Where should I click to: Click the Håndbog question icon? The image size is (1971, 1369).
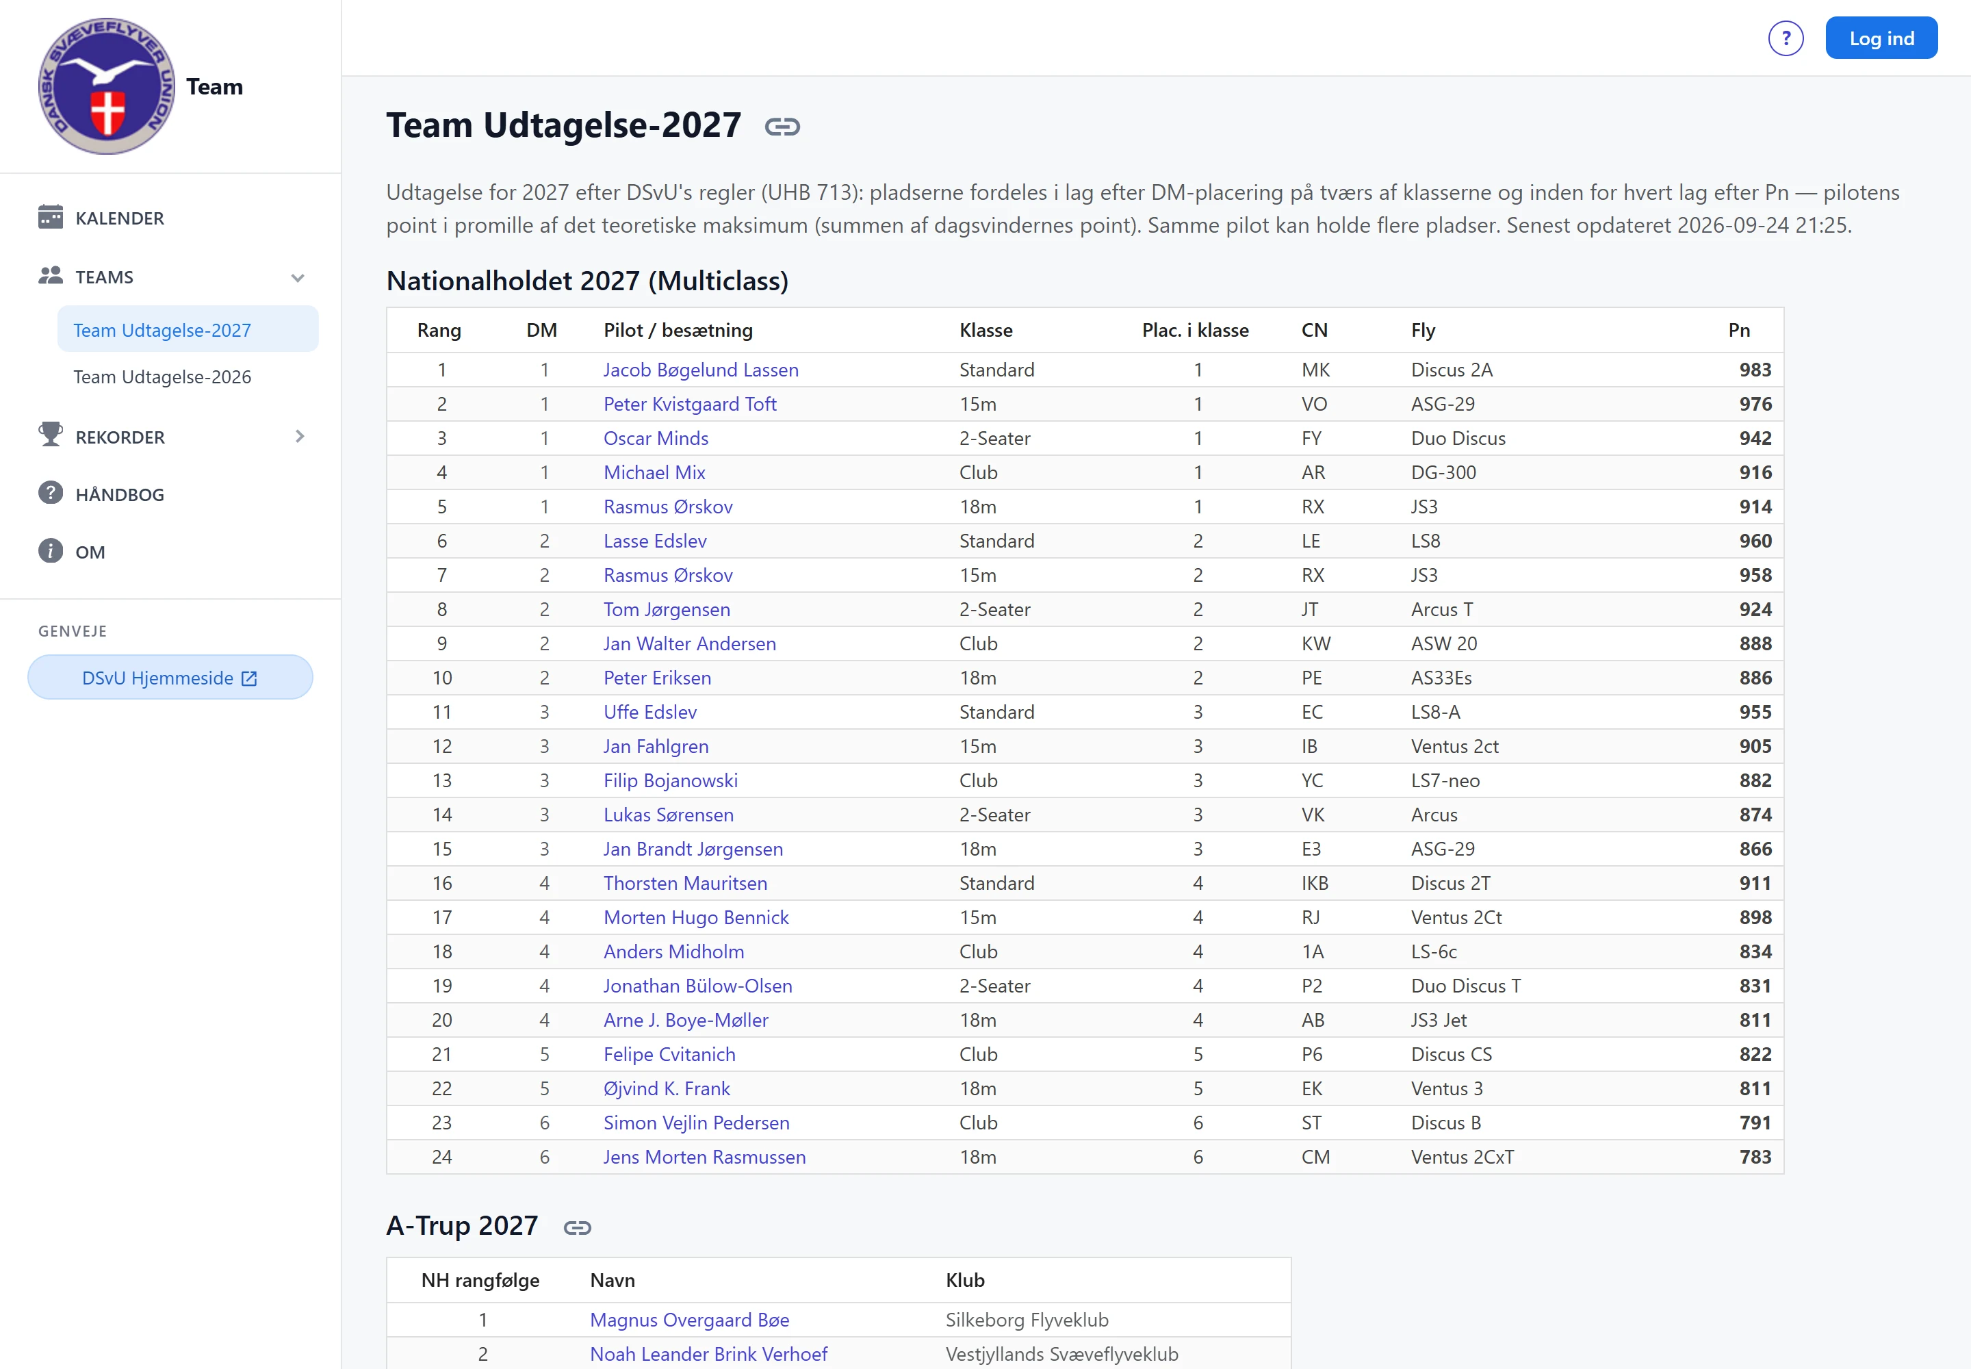pyautogui.click(x=51, y=494)
